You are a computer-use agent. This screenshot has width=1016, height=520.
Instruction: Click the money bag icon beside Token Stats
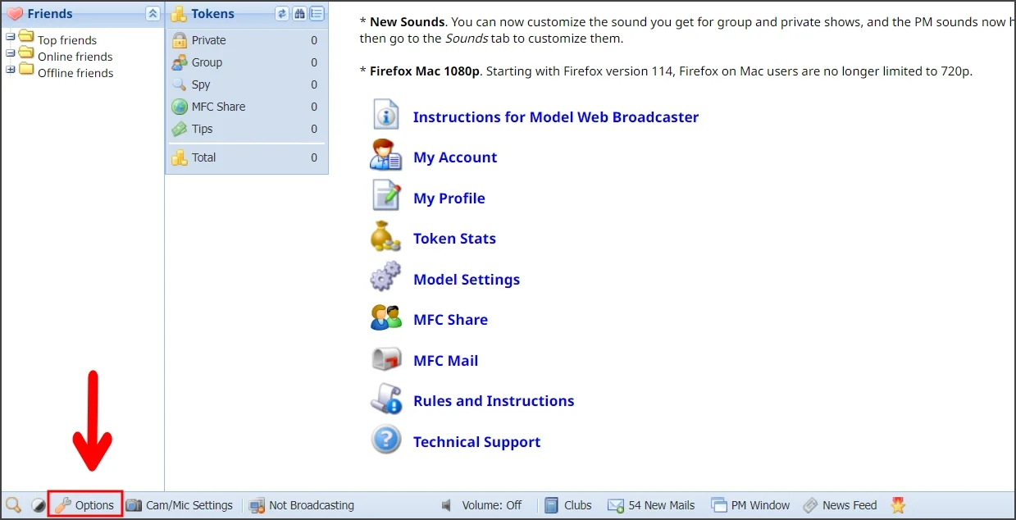[x=385, y=236]
